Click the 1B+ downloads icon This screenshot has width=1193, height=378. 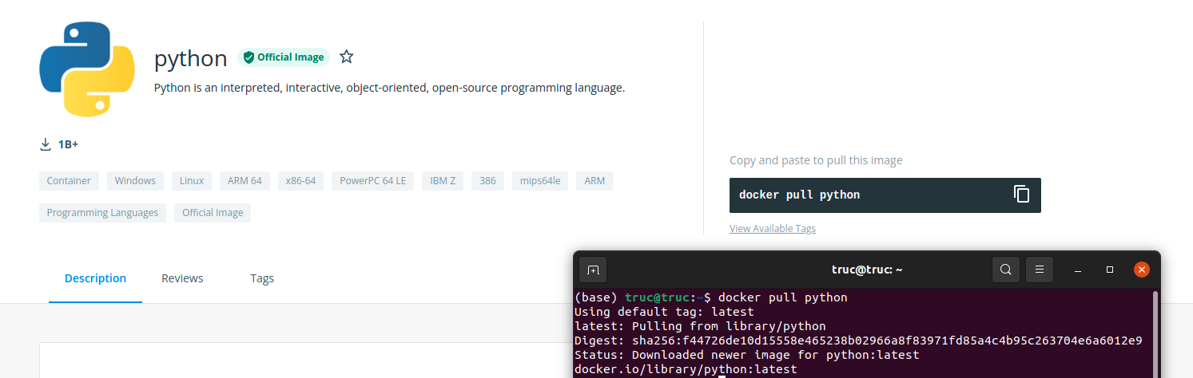(46, 144)
